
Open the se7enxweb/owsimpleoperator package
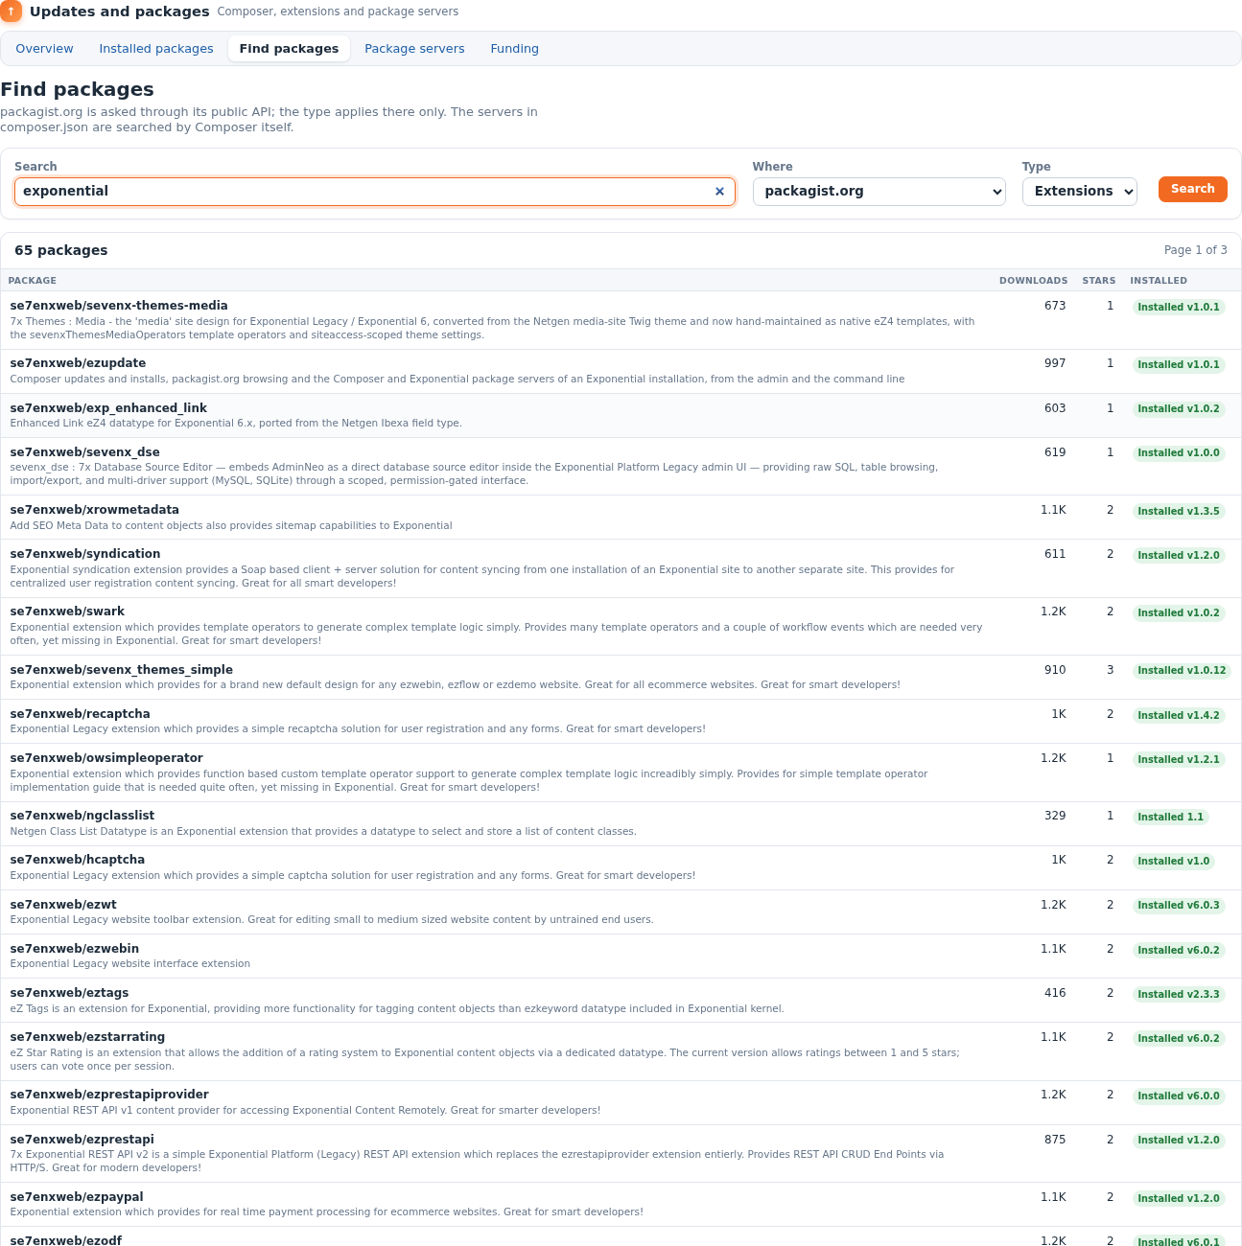pos(106,758)
